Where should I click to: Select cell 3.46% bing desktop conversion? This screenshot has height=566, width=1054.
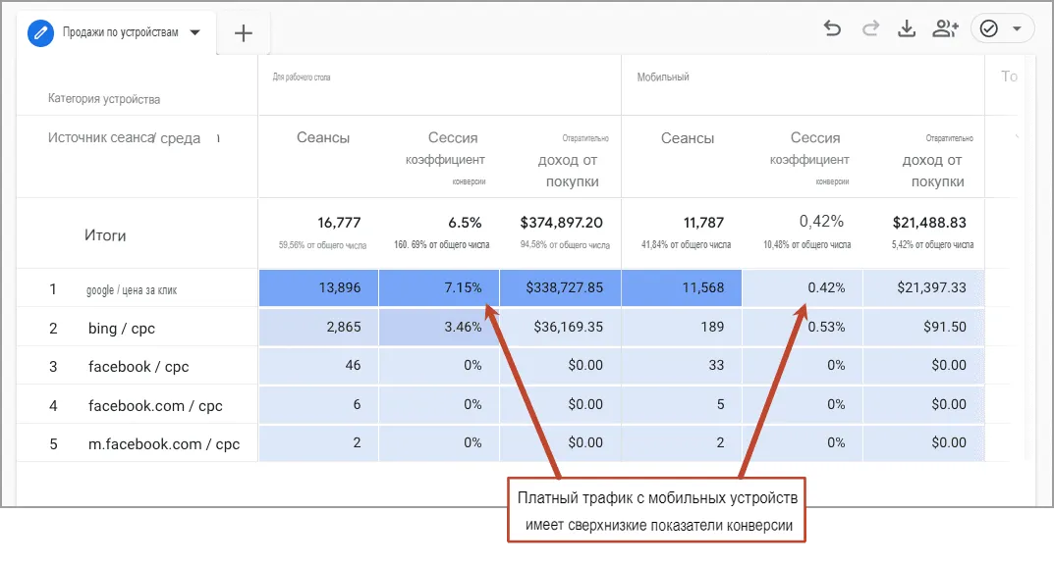coord(439,327)
